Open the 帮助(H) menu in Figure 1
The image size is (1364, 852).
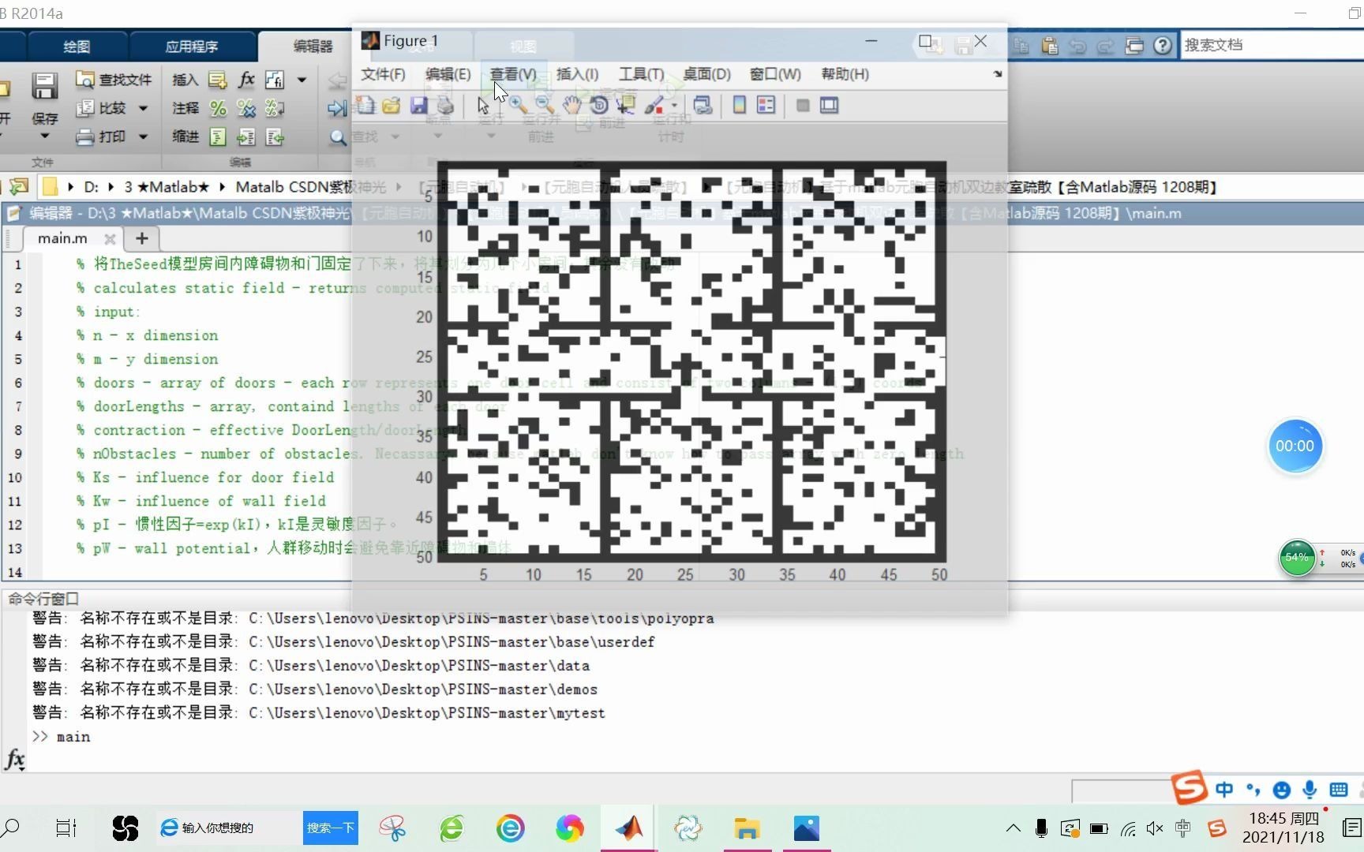click(x=845, y=74)
